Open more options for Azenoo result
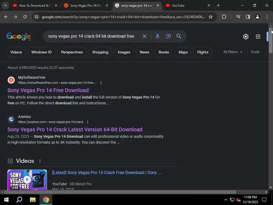The width and height of the screenshot is (273, 205). point(87,122)
